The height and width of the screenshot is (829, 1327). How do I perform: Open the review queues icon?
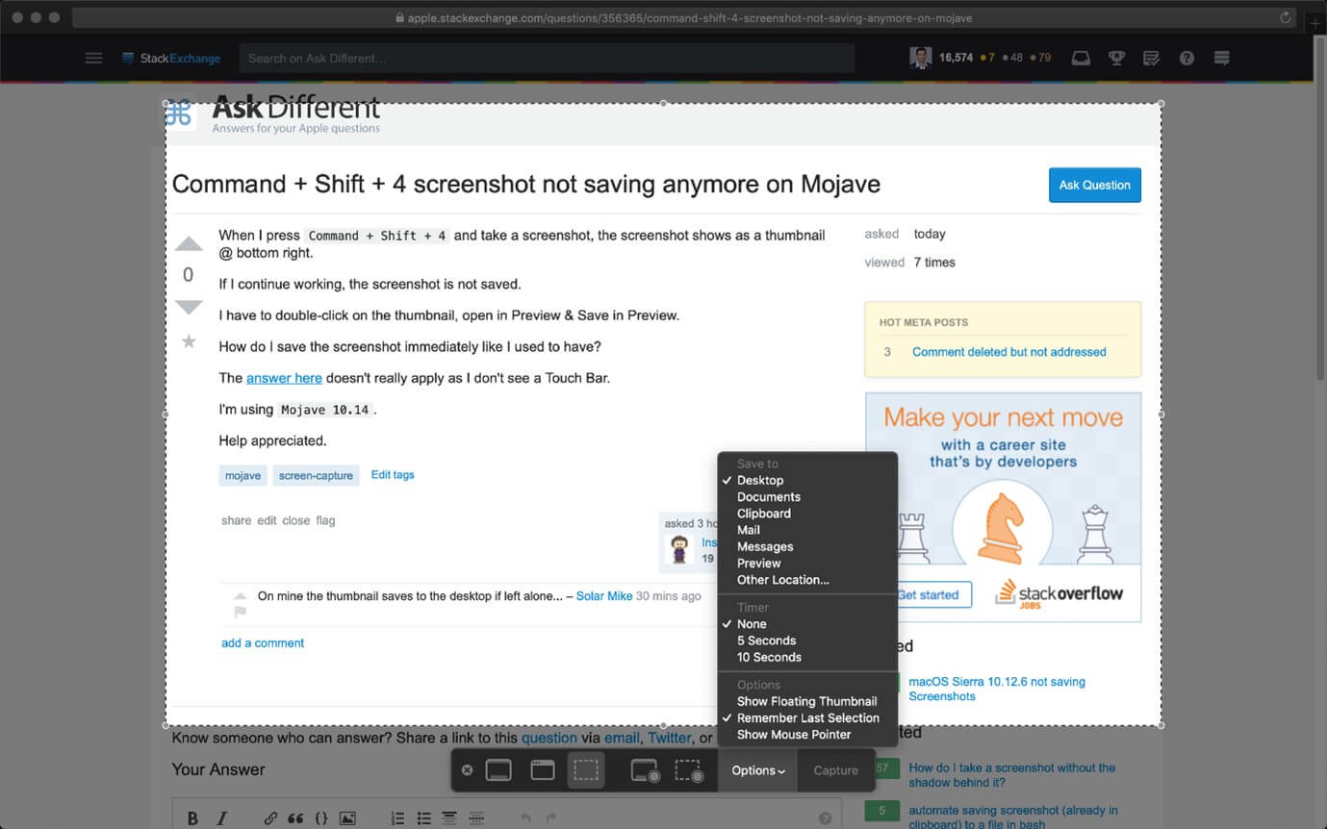[1151, 58]
